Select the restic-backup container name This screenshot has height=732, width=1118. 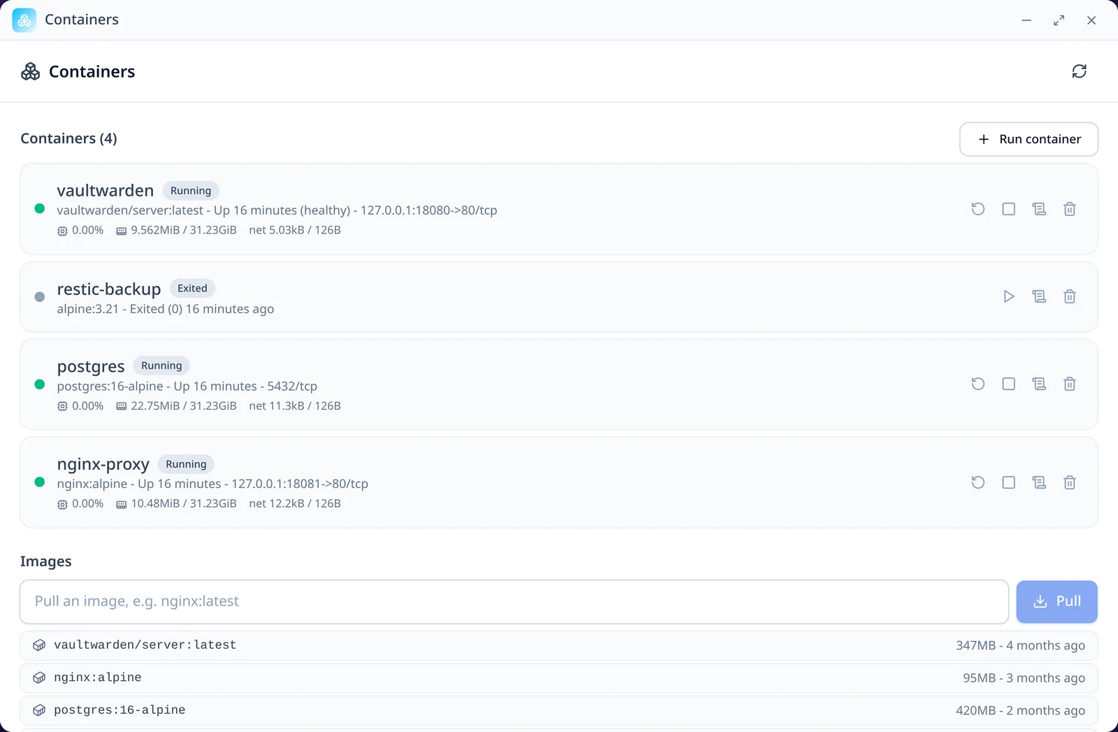[x=109, y=289]
